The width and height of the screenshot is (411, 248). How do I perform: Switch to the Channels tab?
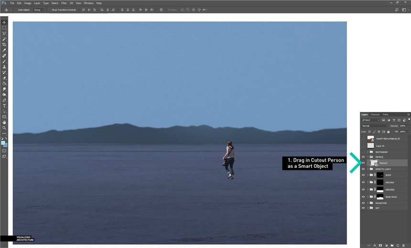(x=375, y=114)
